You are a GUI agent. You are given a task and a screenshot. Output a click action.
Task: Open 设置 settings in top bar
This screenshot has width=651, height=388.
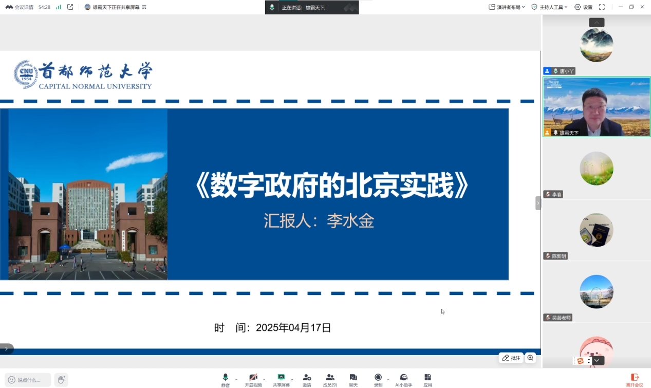[584, 7]
